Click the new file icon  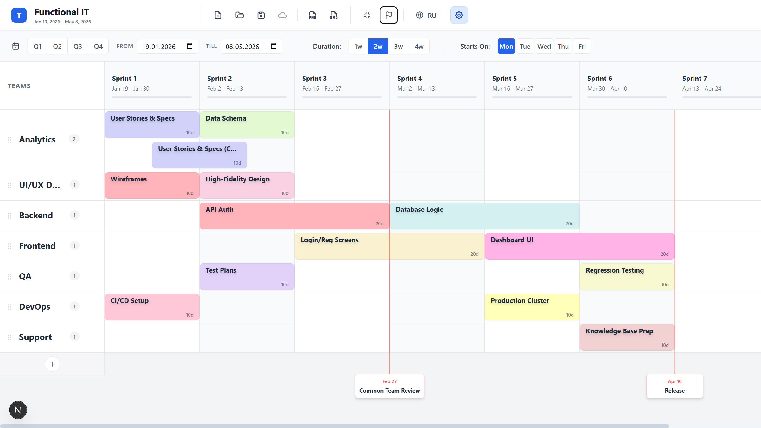click(x=218, y=15)
